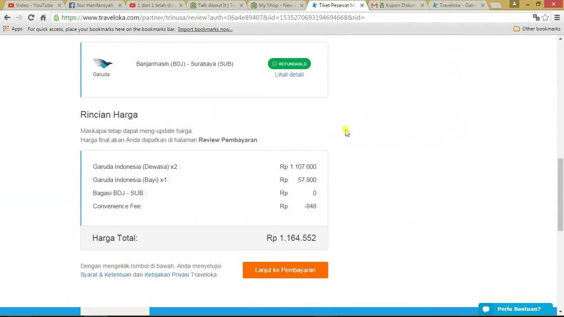Focus the Traveloka URL address bar
The width and height of the screenshot is (564, 317).
[x=291, y=18]
